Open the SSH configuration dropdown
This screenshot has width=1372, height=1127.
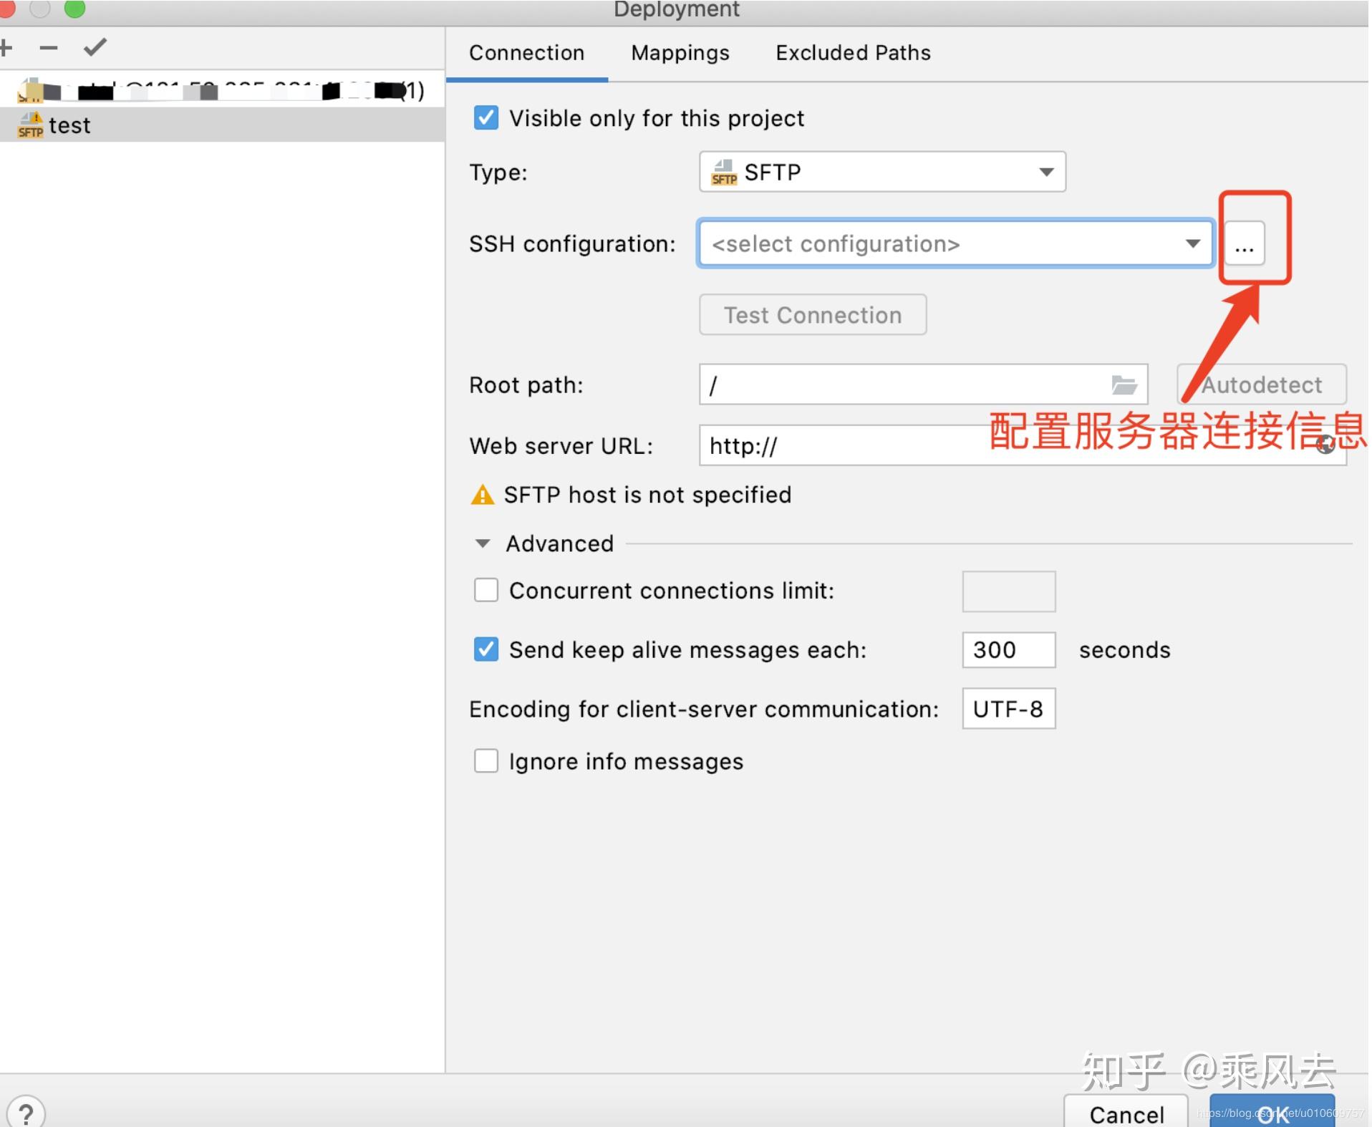pos(955,243)
